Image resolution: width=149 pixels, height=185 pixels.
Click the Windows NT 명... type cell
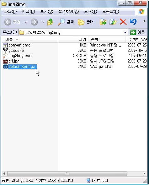[105, 45]
